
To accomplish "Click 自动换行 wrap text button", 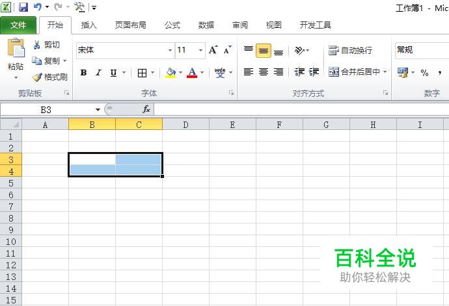I will click(x=351, y=51).
